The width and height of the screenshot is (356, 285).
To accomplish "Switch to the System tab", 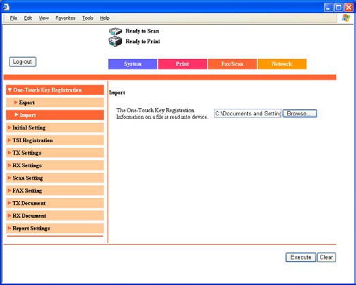I will 133,64.
